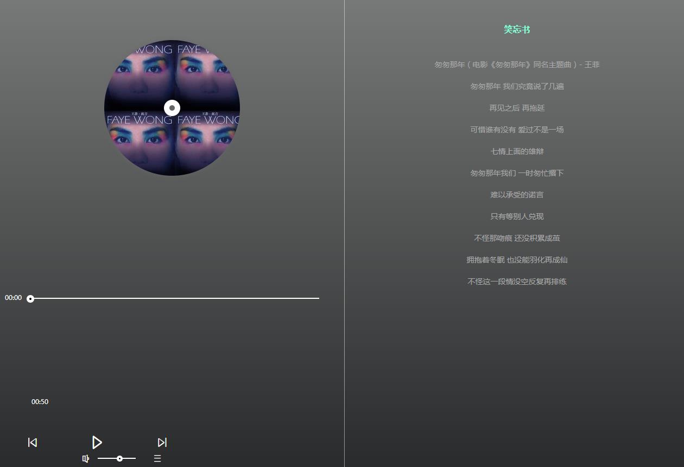Click the white center dot of disc
Viewport: 684px width, 467px height.
coord(172,108)
